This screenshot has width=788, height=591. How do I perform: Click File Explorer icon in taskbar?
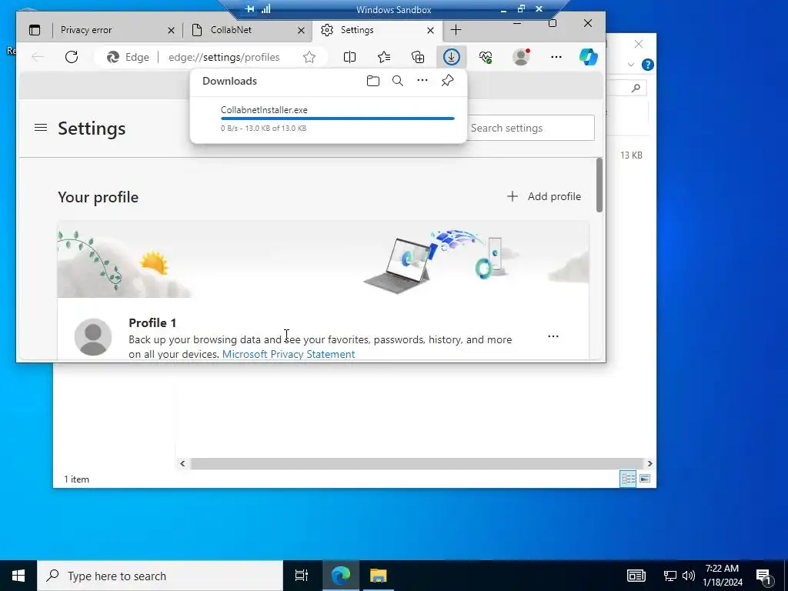click(379, 576)
